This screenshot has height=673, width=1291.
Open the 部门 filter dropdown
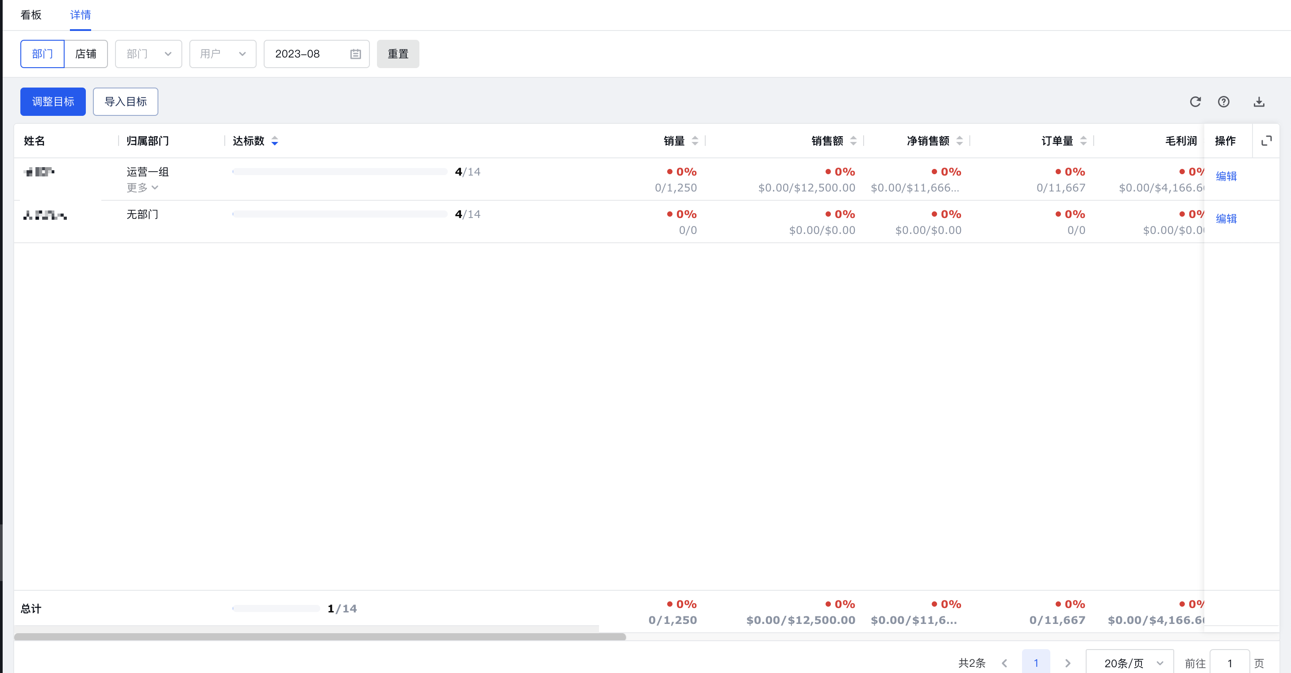point(148,54)
